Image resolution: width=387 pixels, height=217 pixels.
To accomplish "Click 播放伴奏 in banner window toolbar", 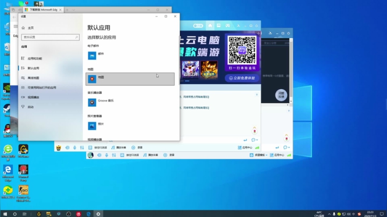I will pyautogui.click(x=119, y=148).
